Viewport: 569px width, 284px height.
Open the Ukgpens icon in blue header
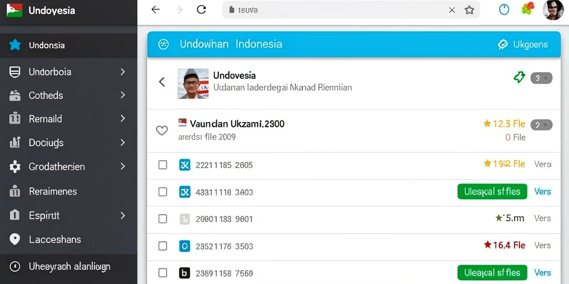pos(502,44)
